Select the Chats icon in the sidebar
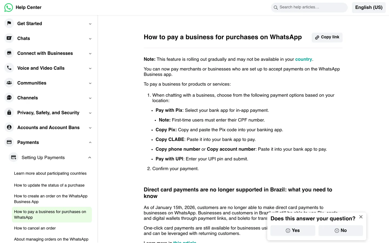 point(9,38)
